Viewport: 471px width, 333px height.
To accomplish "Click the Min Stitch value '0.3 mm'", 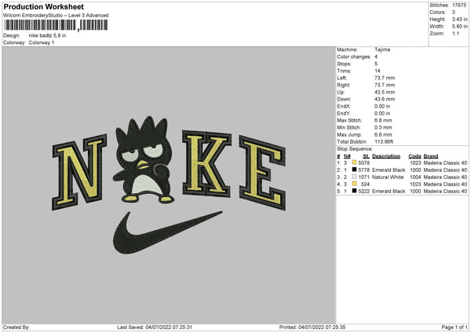I will click(383, 127).
